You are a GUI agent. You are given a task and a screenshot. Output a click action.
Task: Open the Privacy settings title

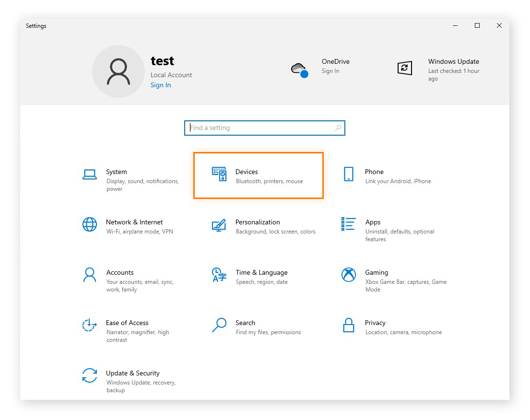pos(375,323)
